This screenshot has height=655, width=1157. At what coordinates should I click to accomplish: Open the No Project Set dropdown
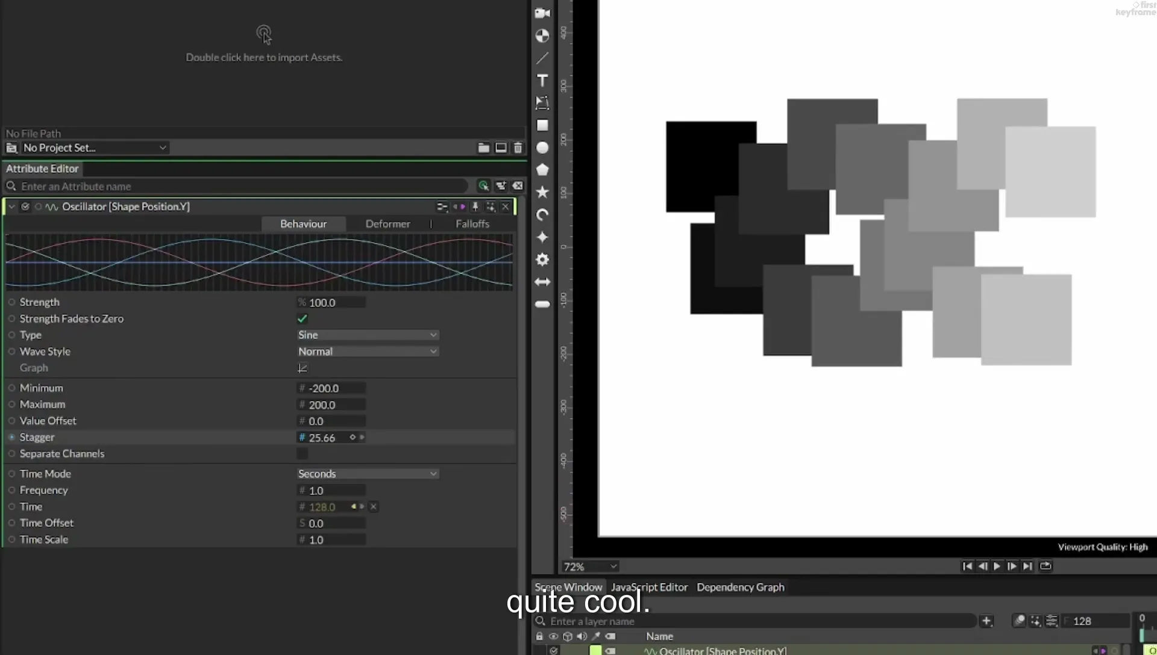[x=95, y=147]
